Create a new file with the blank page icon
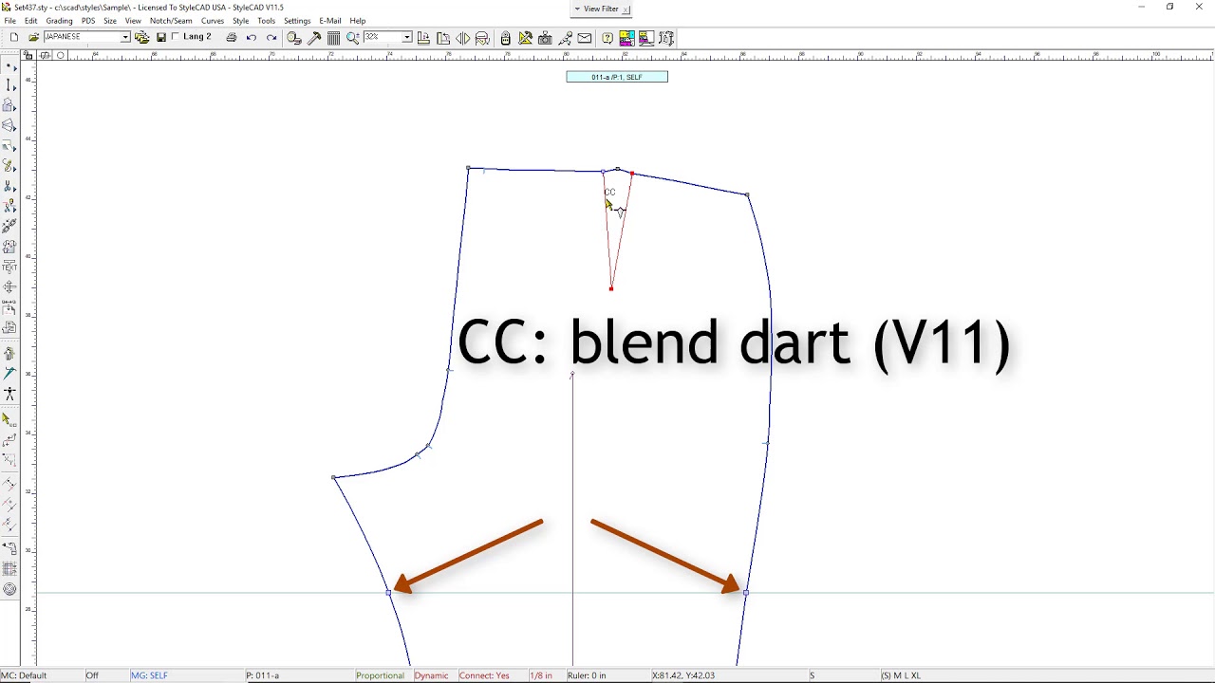Image resolution: width=1215 pixels, height=683 pixels. tap(14, 38)
